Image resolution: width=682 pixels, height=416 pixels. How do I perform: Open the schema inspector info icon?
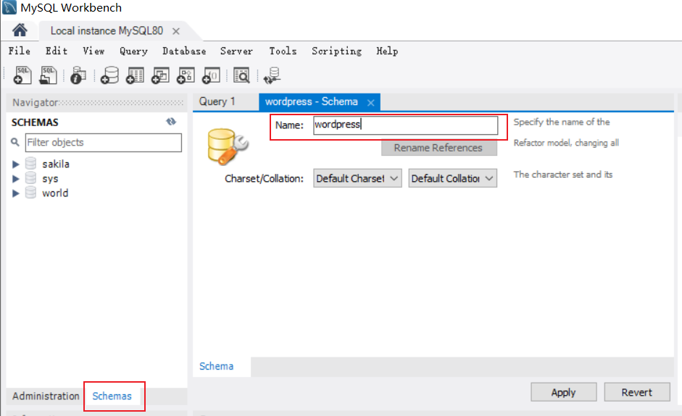[78, 75]
